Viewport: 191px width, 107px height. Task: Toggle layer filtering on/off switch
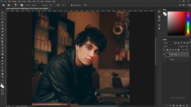click(x=190, y=43)
